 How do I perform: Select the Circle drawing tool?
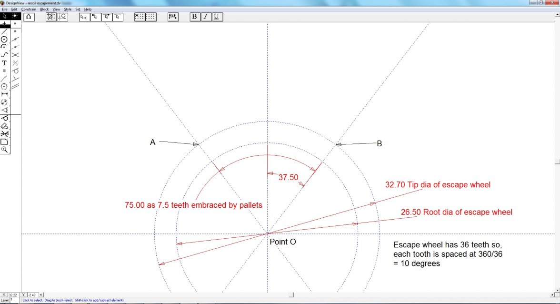tap(4, 39)
